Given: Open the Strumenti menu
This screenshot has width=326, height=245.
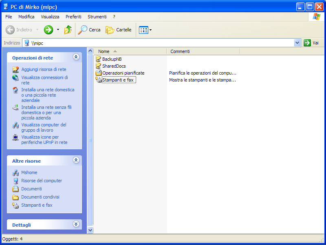Looking at the screenshot, I should click(x=97, y=17).
